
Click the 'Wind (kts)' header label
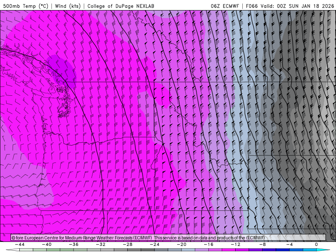click(68, 6)
